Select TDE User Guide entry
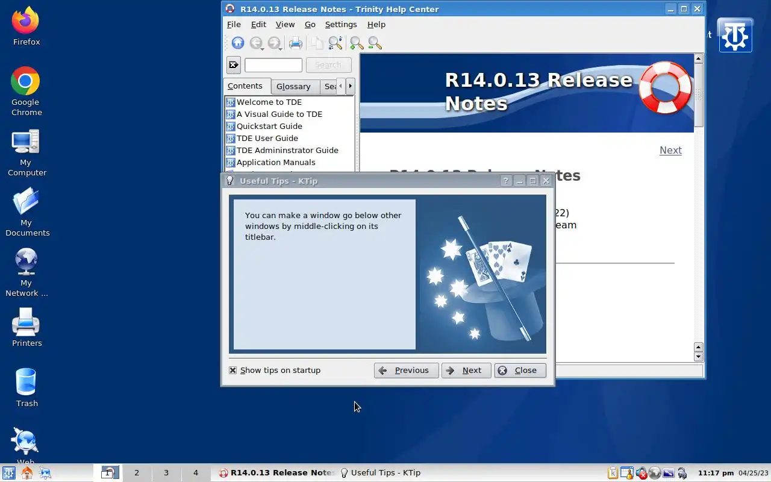The image size is (771, 482). coord(267,138)
